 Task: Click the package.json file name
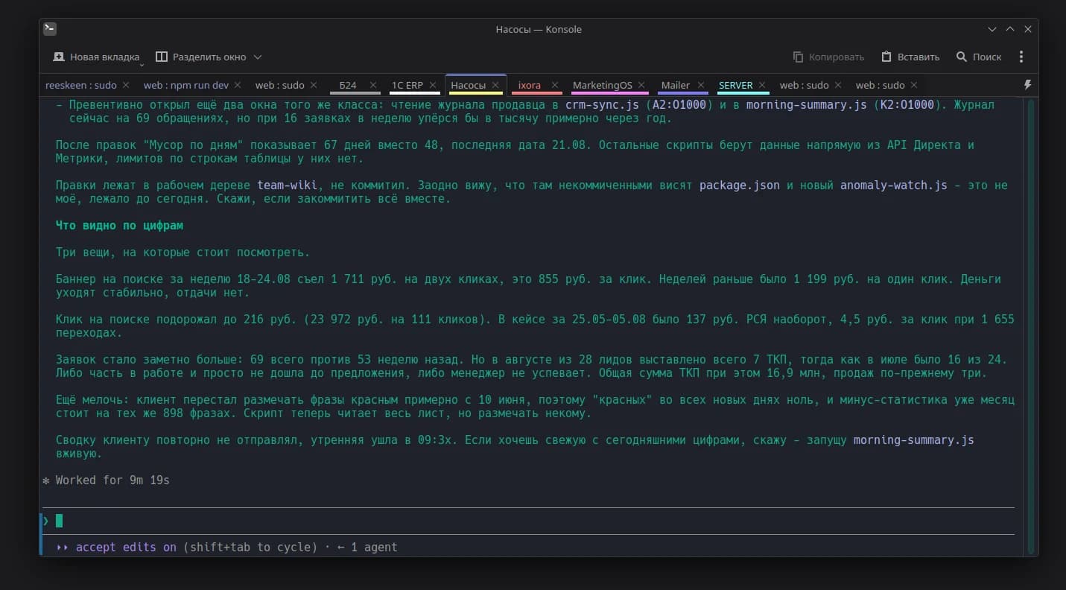tap(740, 185)
